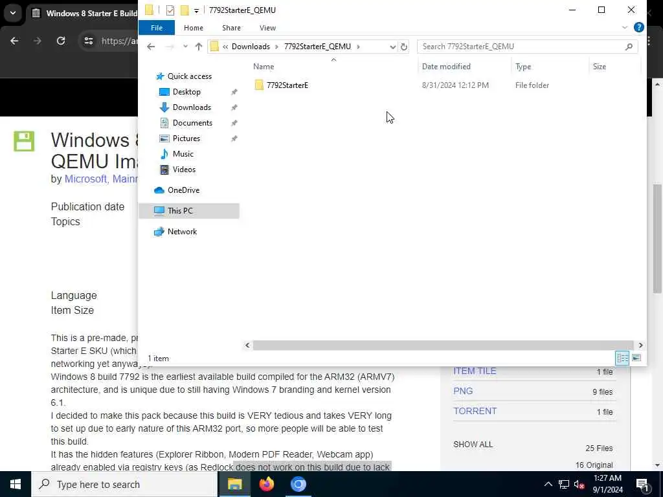This screenshot has width=663, height=497.
Task: Open Explorer help question-mark icon
Action: tap(638, 27)
